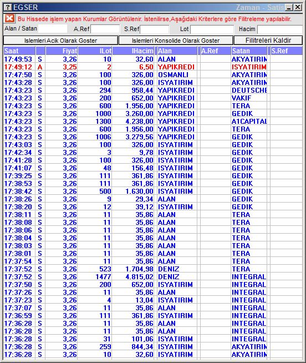Select time cell 17:37:07
The width and height of the screenshot is (306, 363).
coord(18,308)
